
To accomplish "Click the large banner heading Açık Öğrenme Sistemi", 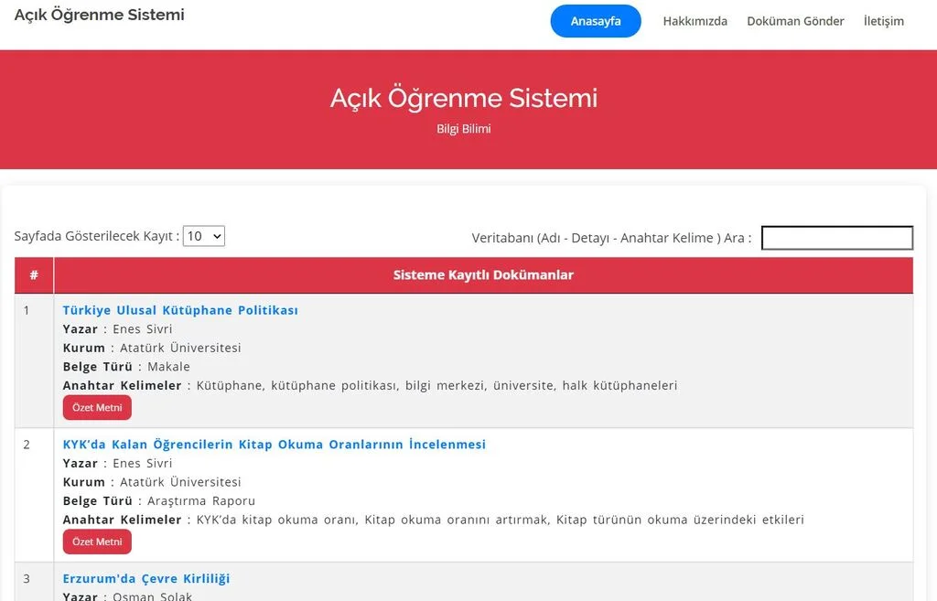I will coord(463,98).
